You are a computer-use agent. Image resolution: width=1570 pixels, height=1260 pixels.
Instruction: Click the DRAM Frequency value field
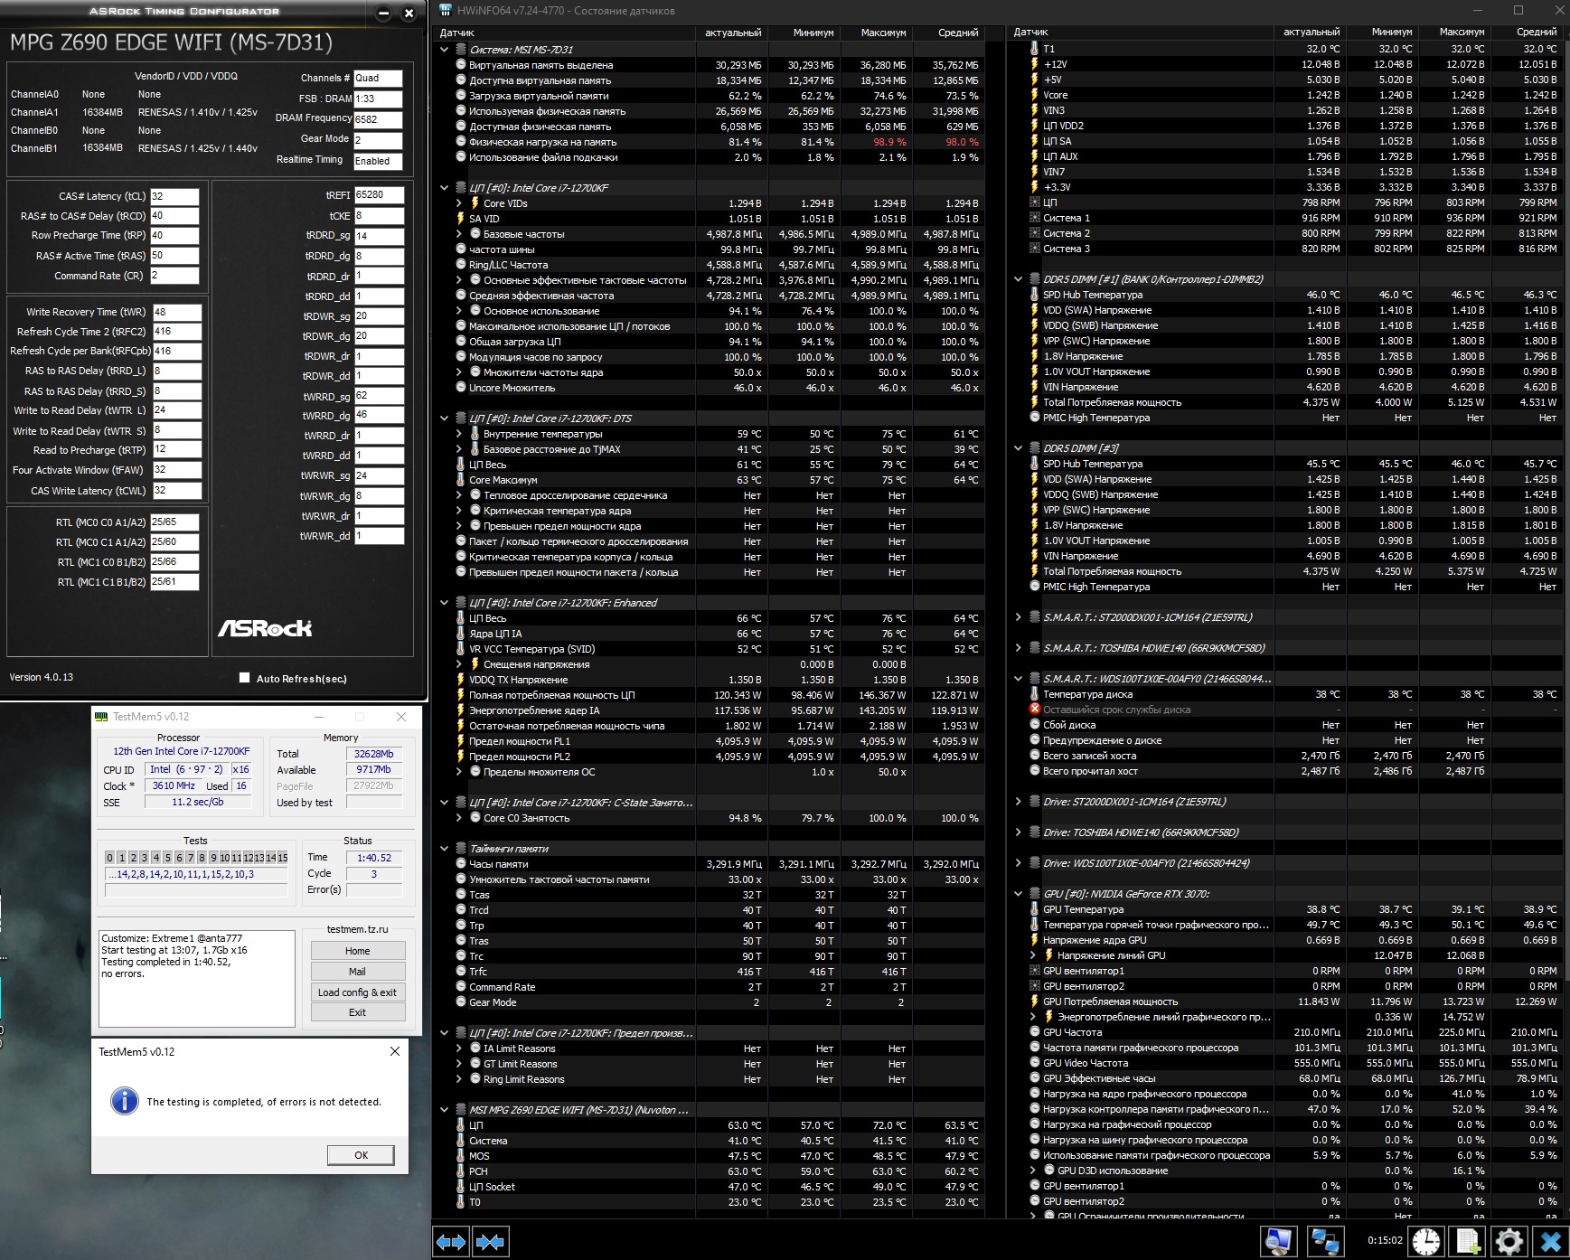click(x=378, y=119)
